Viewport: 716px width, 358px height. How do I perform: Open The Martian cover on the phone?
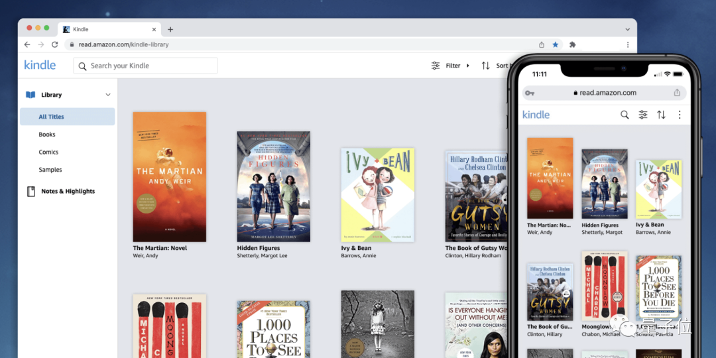(x=550, y=178)
